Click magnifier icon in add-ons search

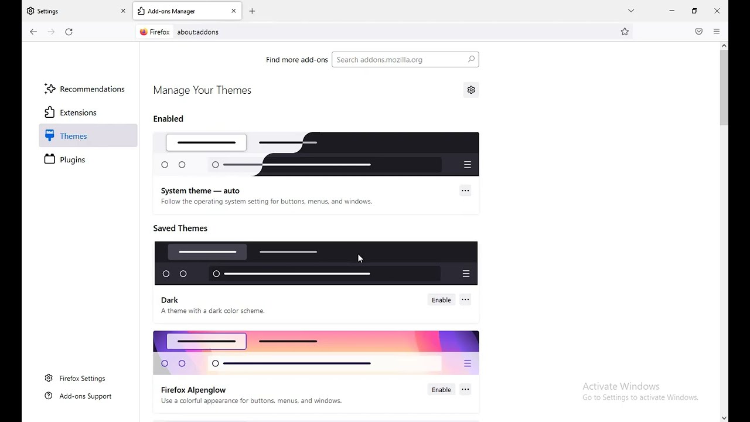click(x=471, y=59)
